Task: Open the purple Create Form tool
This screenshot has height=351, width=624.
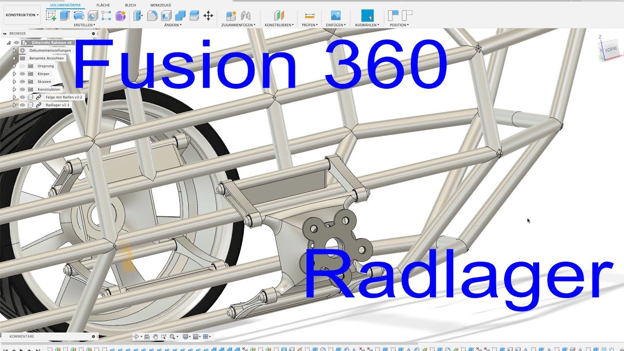Action: pyautogui.click(x=120, y=16)
